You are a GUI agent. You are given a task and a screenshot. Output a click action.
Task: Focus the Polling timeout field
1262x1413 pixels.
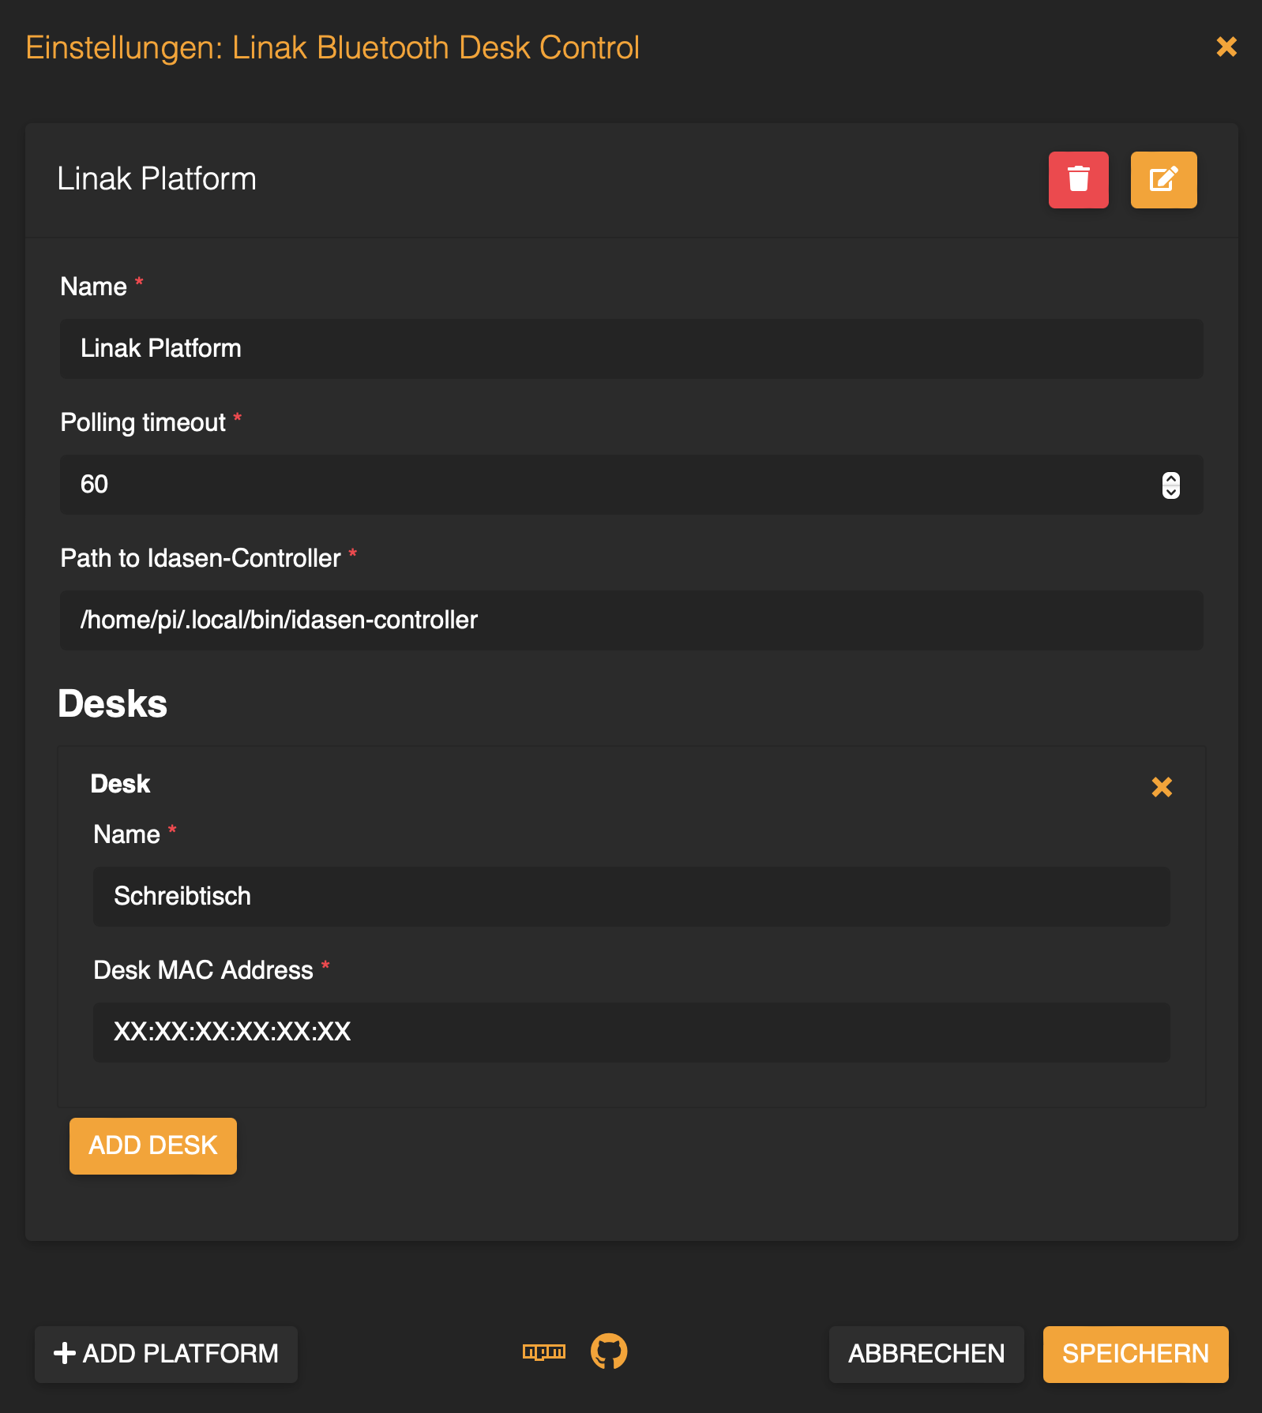click(x=632, y=485)
